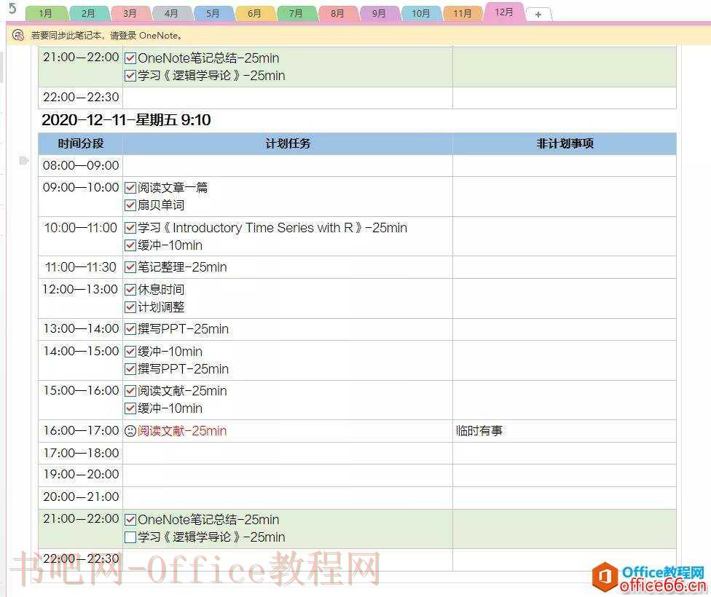The height and width of the screenshot is (597, 711).
Task: Click the empty 计划任务 cell for 08:00—09:00
Action: (x=288, y=165)
